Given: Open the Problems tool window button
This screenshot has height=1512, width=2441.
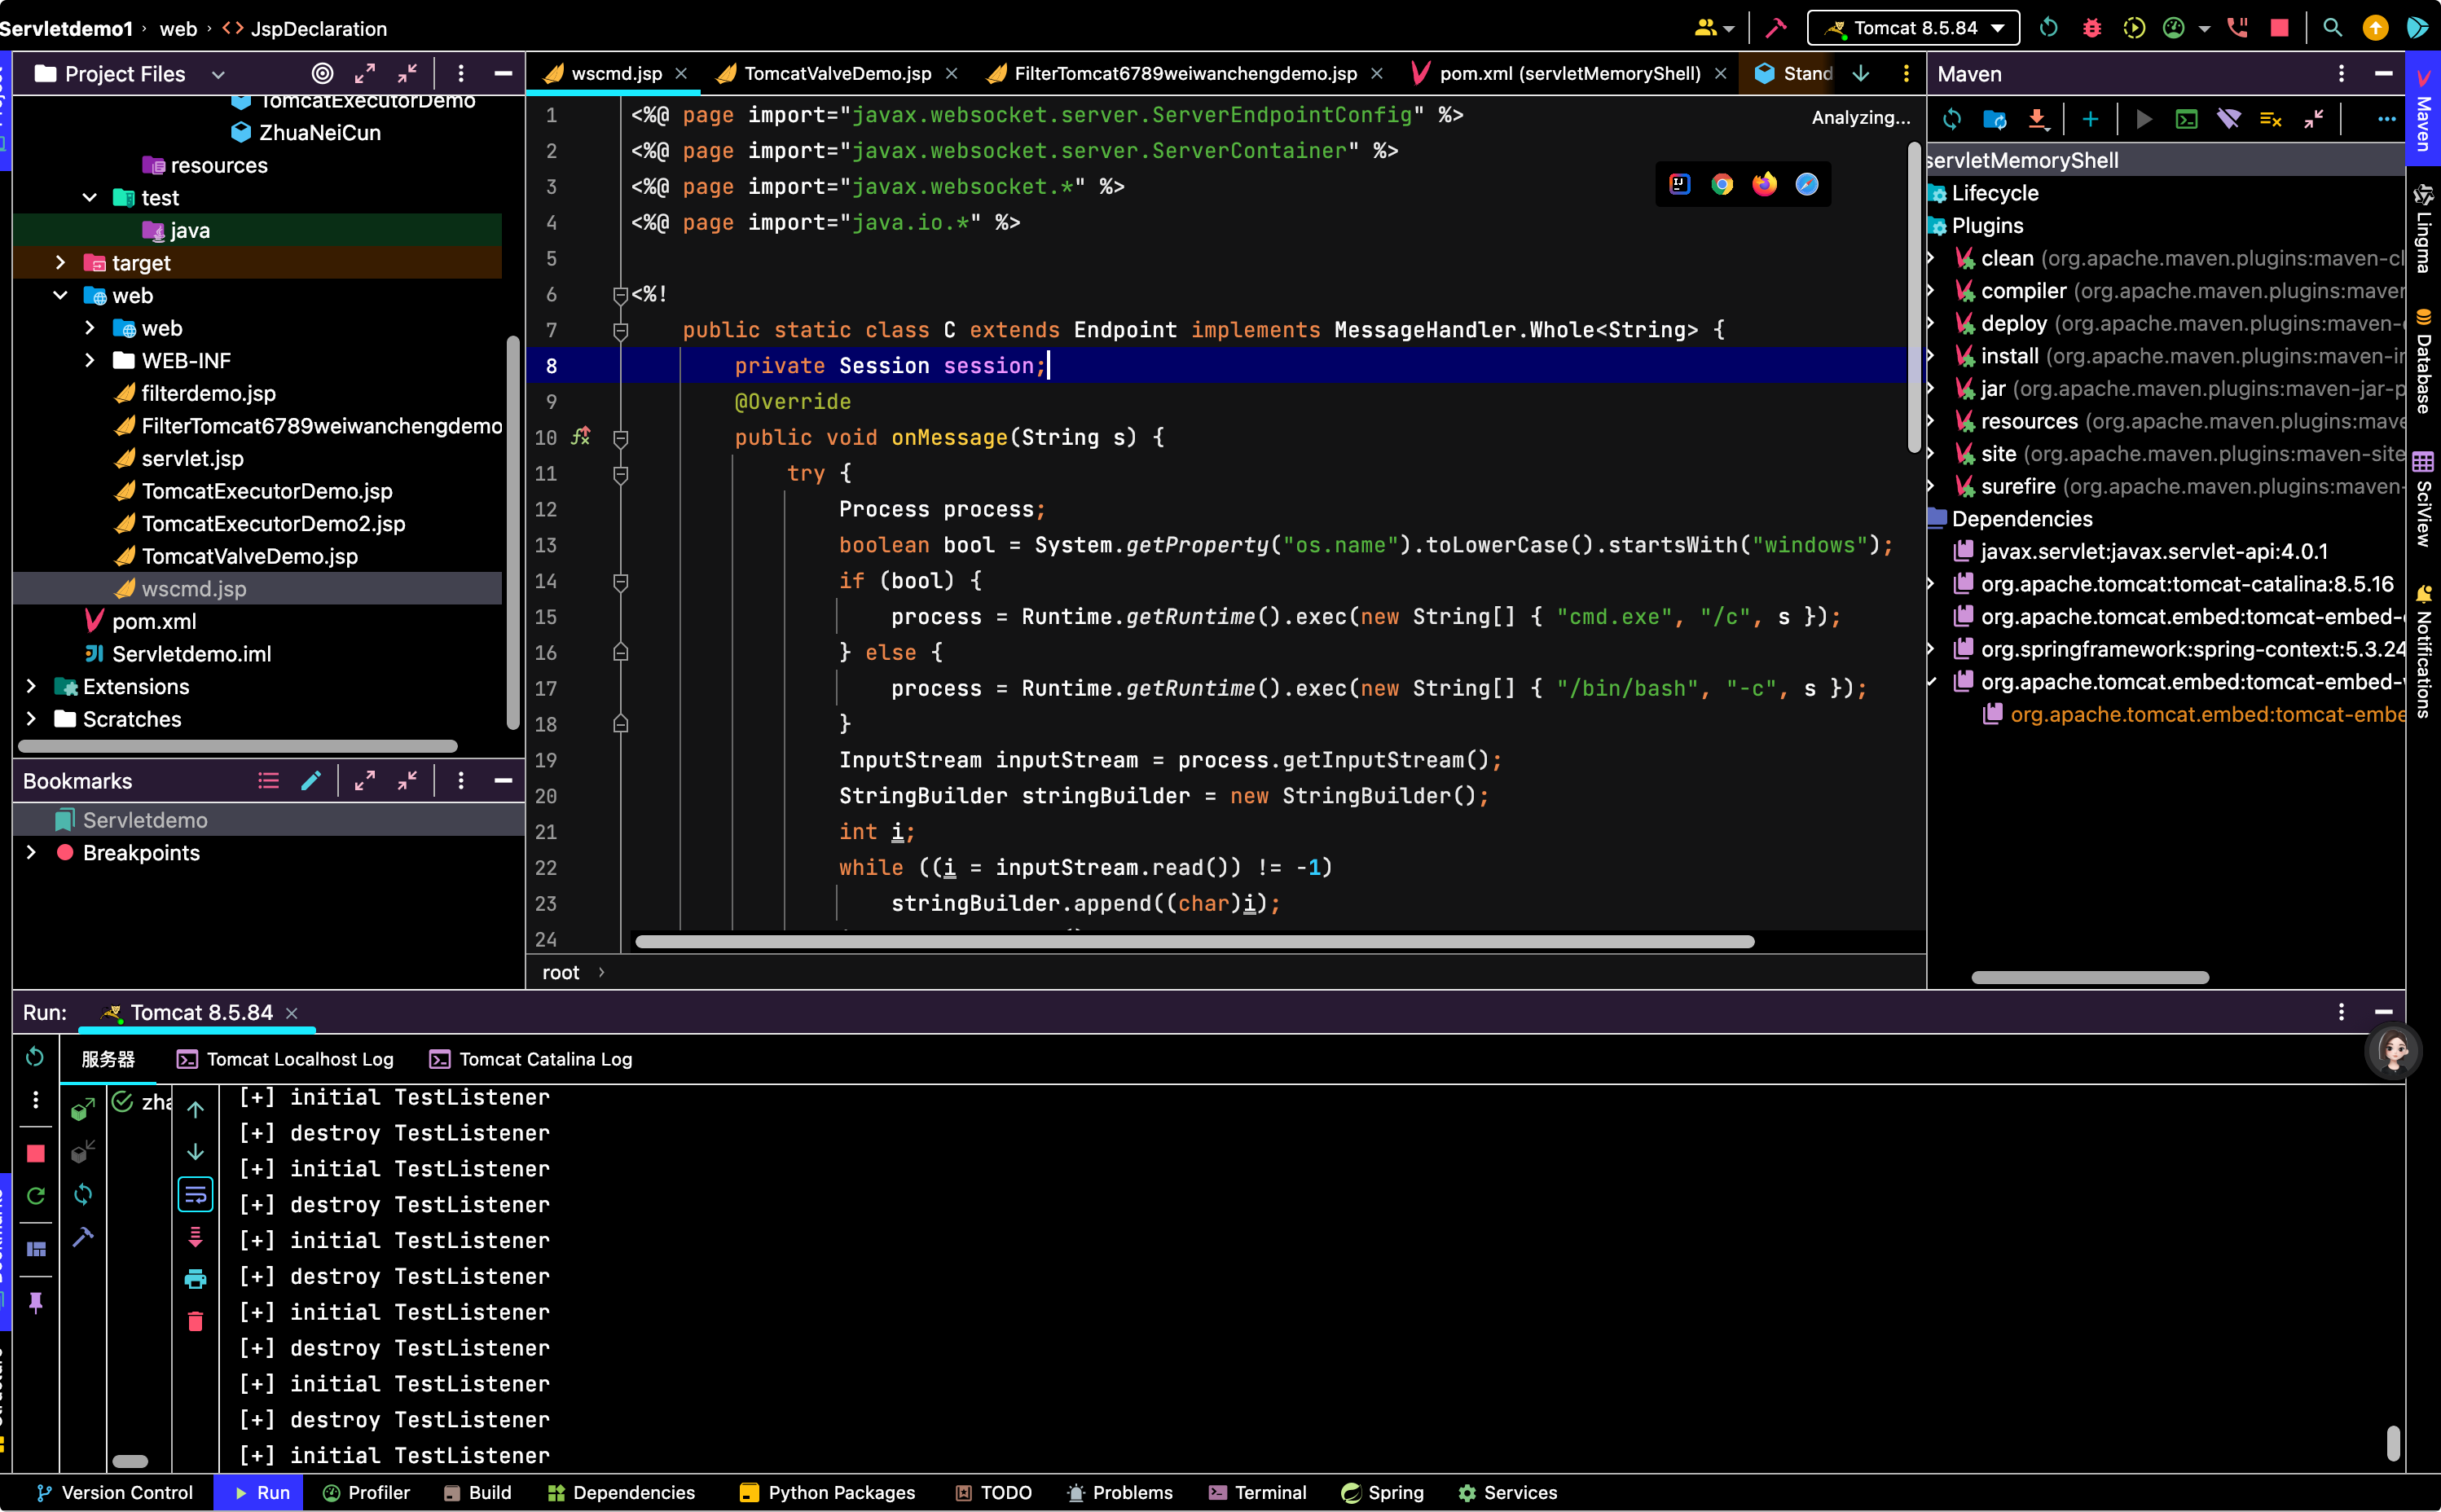Looking at the screenshot, I should [x=1119, y=1492].
